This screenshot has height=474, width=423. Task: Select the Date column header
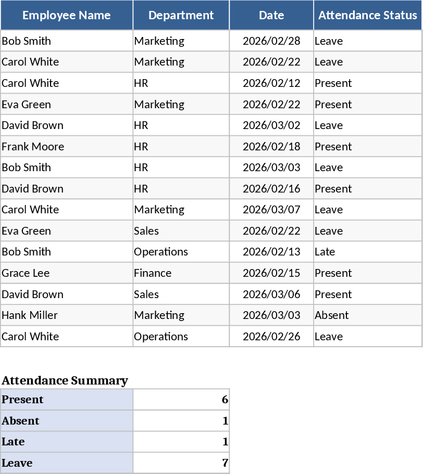pos(271,15)
